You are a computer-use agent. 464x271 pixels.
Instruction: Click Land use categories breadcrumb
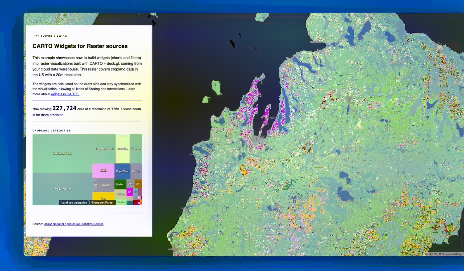pyautogui.click(x=74, y=202)
